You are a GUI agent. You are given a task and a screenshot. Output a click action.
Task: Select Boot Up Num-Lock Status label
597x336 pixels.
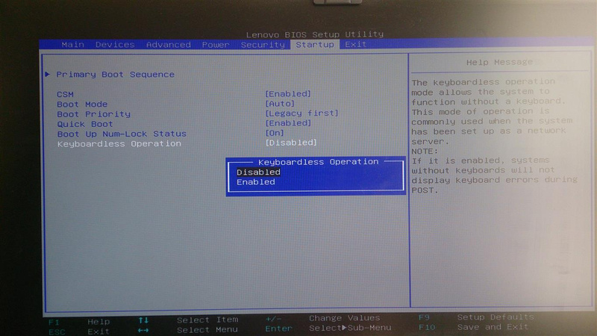122,134
